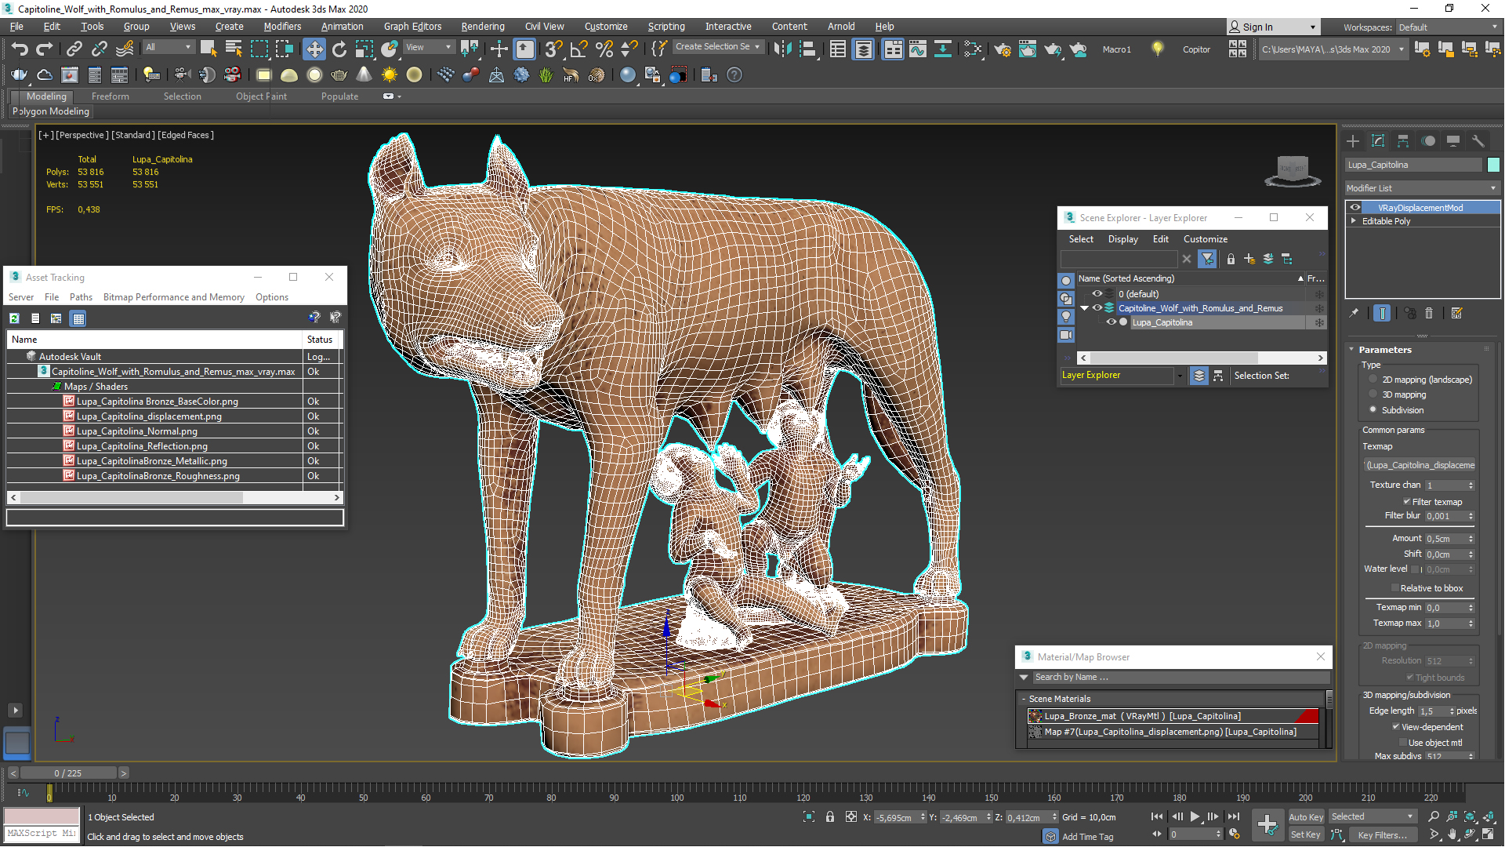This screenshot has height=847, width=1505.
Task: Collapse the Scene Materials group
Action: tap(1024, 699)
